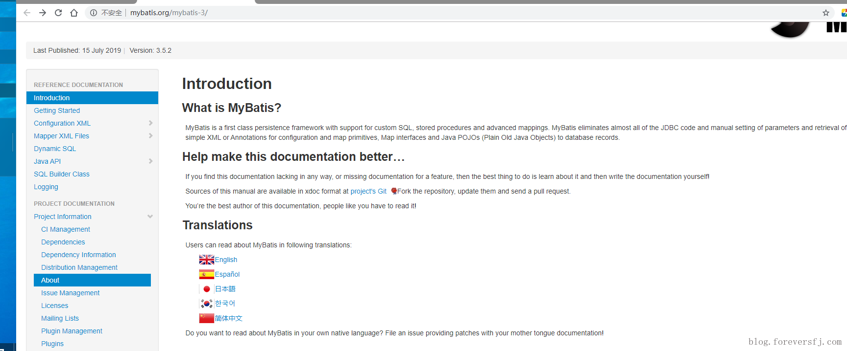Expand the Configuration XML submenu arrow
Screen dimensions: 847x351
click(150, 123)
